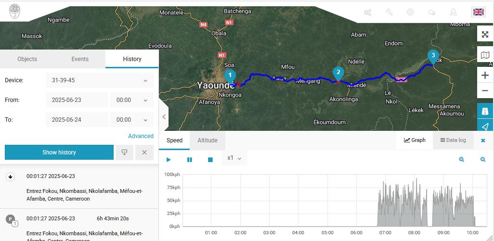Click the To date field 2025-06-24
Viewport: 494px width, 241px height.
coord(77,120)
